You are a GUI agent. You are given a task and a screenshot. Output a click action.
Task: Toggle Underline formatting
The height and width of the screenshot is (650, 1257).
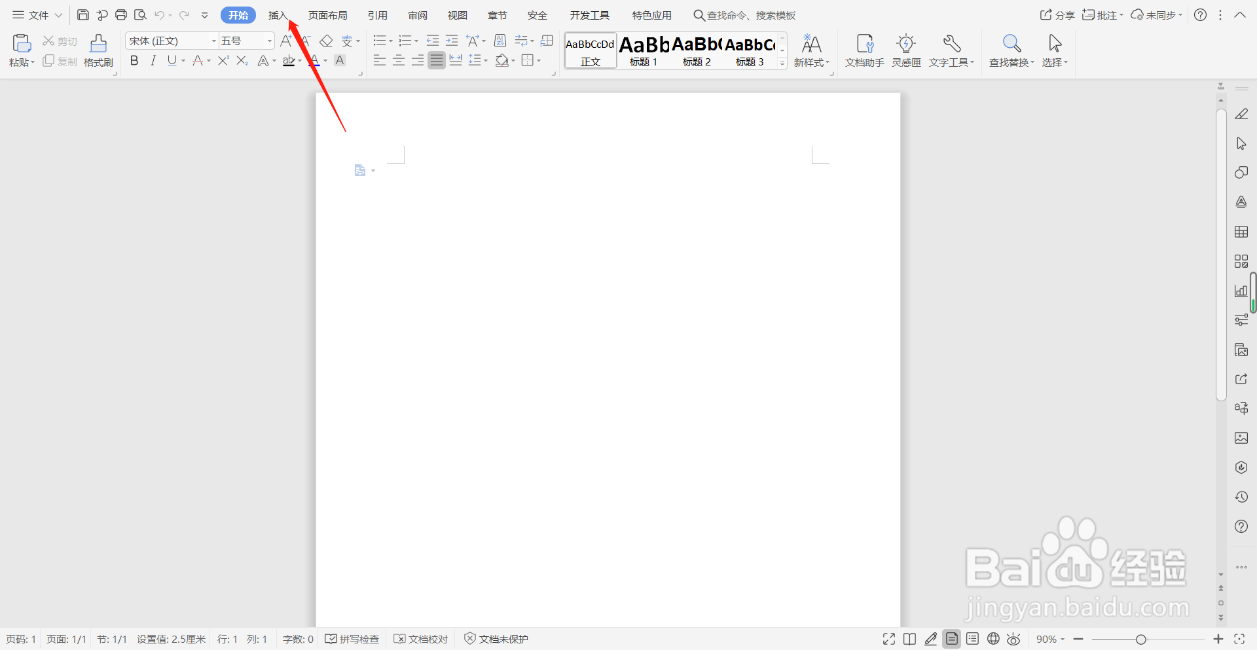[x=172, y=61]
